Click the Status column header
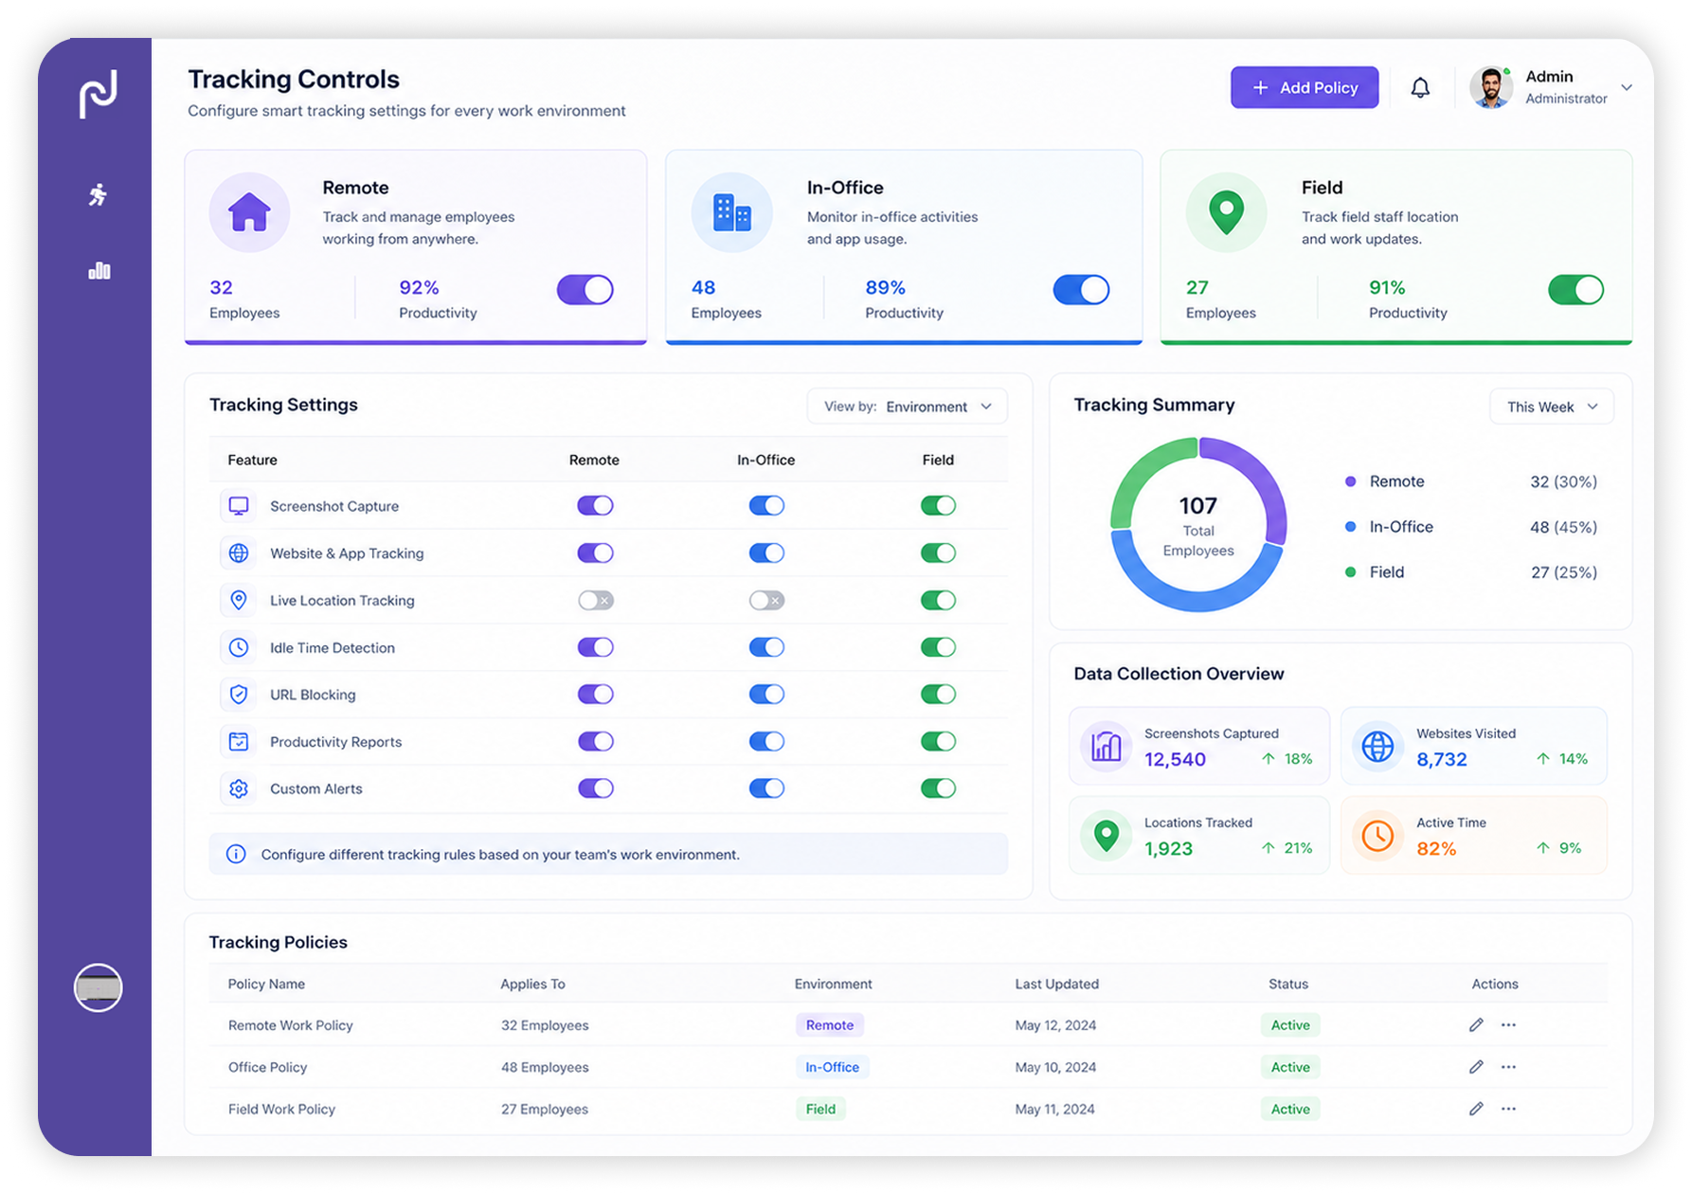 tap(1287, 984)
